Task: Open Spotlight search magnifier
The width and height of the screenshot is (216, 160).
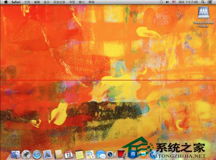Action: (203, 2)
